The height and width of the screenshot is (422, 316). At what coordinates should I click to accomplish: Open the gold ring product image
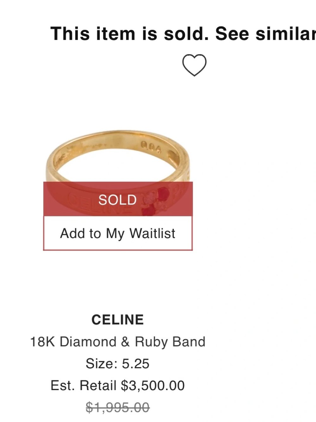pos(118,158)
